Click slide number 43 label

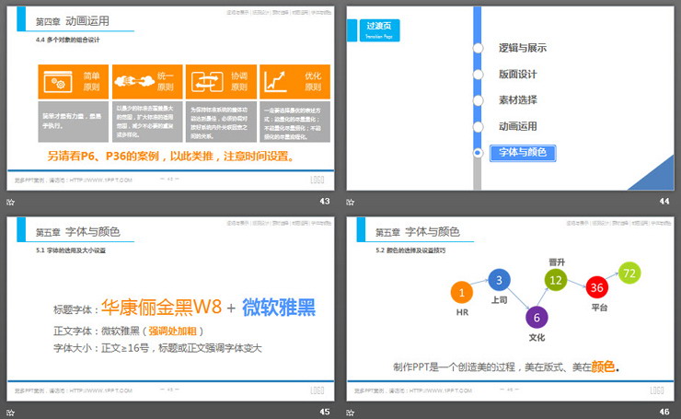click(x=325, y=202)
